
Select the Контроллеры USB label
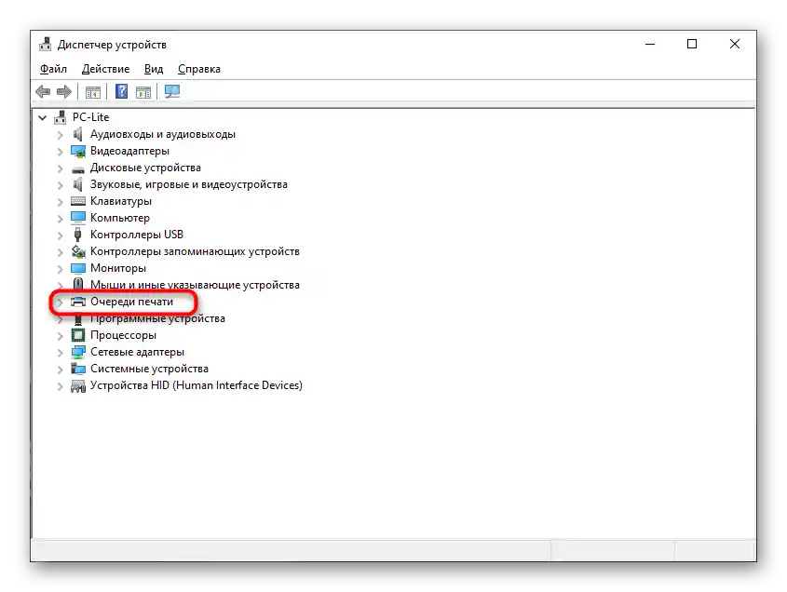pos(137,235)
